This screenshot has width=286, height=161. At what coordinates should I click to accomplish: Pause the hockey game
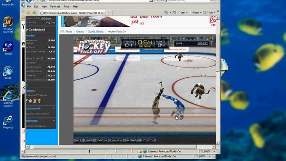(x=88, y=140)
